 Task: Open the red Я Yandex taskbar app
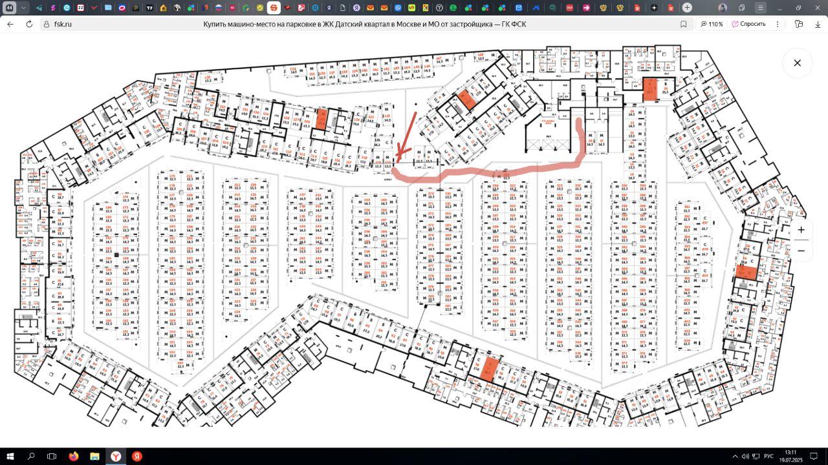coord(137,456)
